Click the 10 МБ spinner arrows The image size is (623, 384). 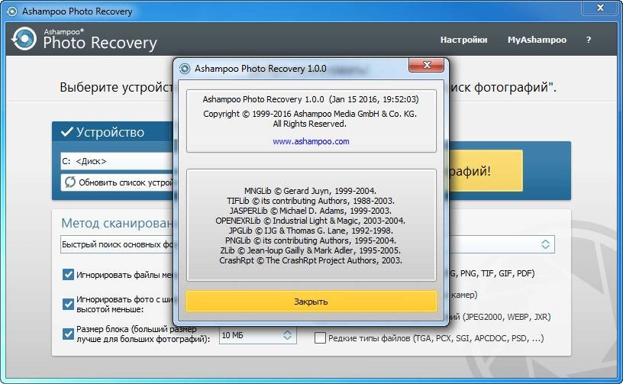click(x=287, y=335)
